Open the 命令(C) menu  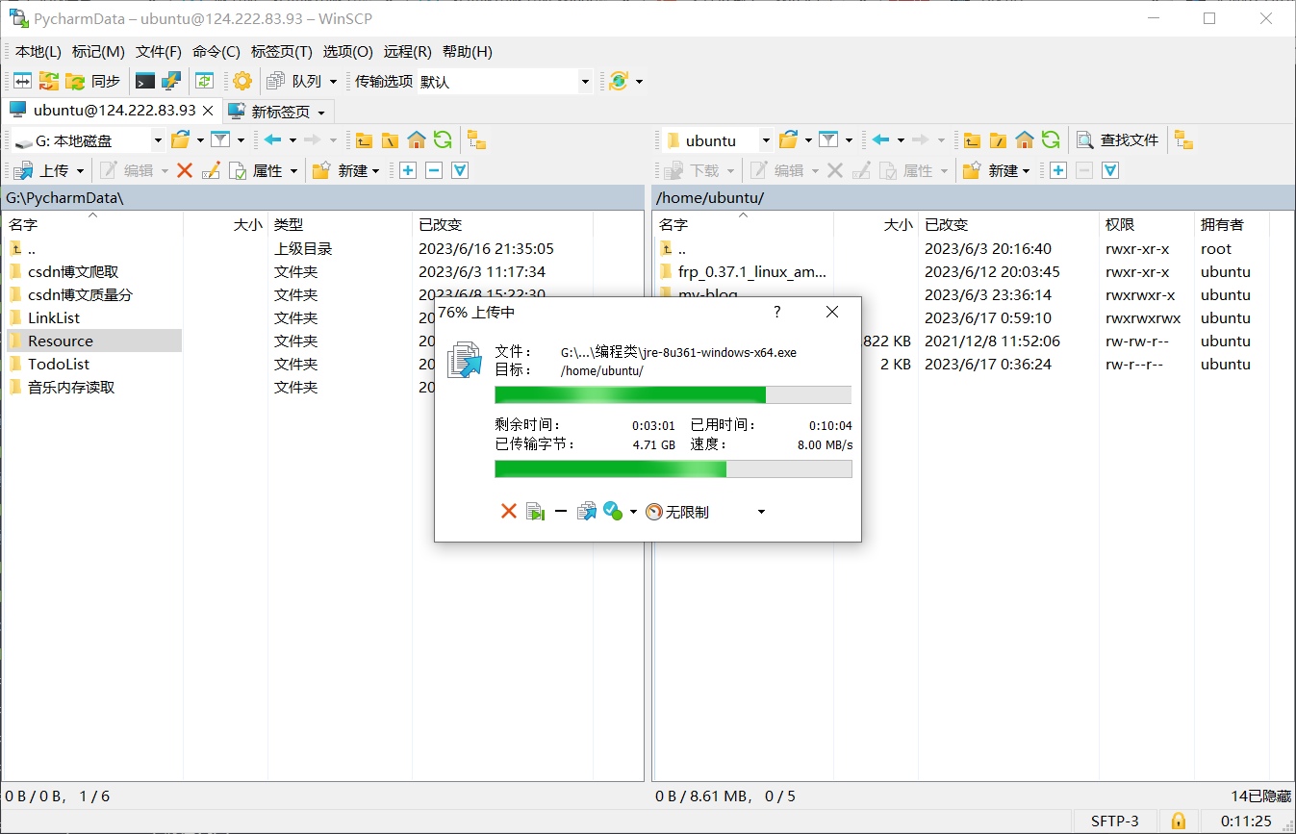pos(216,51)
